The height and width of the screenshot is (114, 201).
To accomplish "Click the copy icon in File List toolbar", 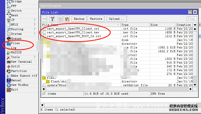I will tap(60, 19).
